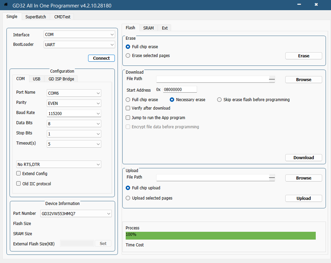The image size is (331, 263).
Task: Open the Interface dropdown
Action: coord(79,35)
